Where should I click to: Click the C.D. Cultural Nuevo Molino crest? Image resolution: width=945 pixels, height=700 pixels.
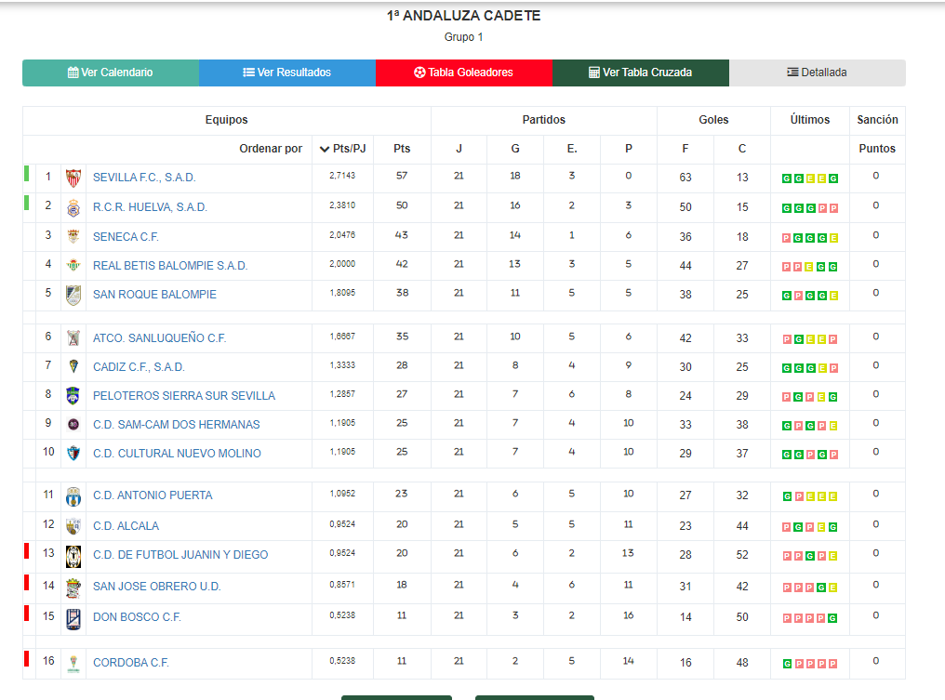pyautogui.click(x=73, y=454)
